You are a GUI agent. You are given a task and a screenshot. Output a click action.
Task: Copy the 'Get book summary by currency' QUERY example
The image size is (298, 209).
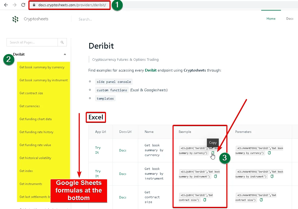[x=213, y=153]
